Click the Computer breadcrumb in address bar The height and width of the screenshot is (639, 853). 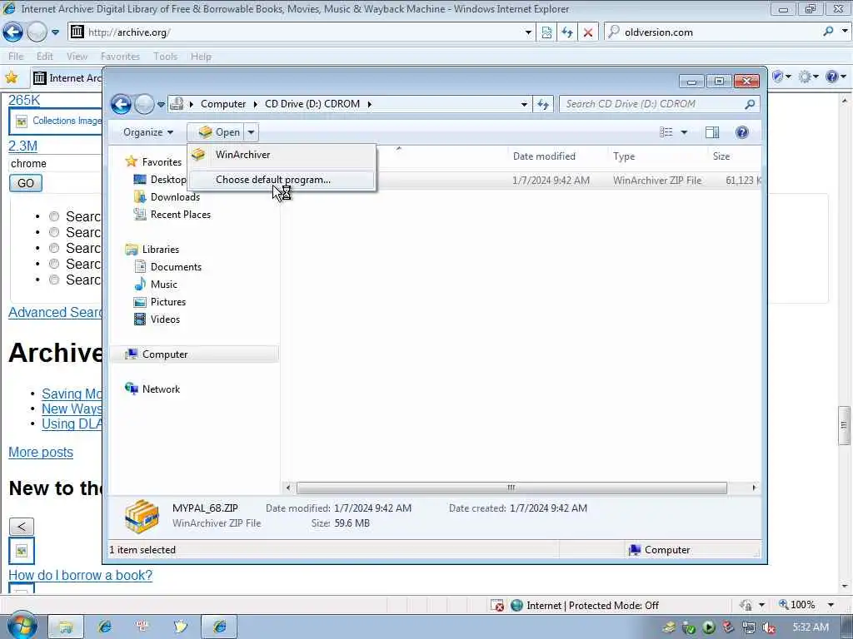223,104
